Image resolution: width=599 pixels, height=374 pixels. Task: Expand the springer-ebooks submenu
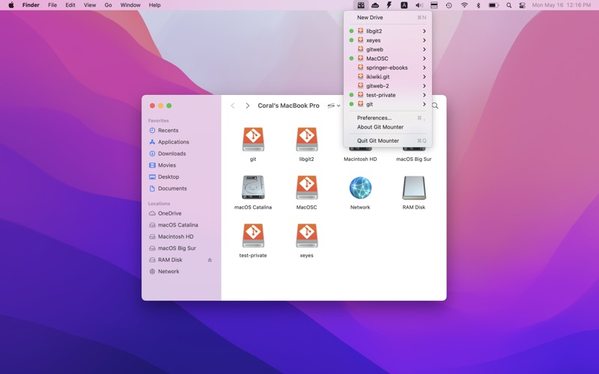tap(424, 67)
